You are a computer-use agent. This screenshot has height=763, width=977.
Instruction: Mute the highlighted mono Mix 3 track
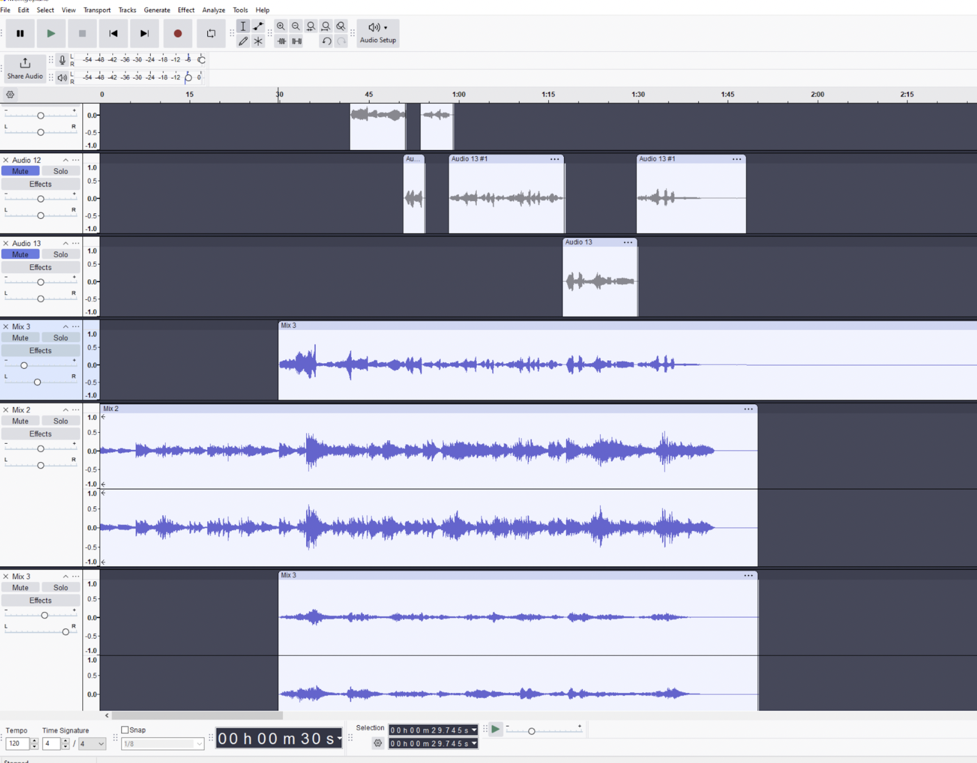pyautogui.click(x=20, y=338)
